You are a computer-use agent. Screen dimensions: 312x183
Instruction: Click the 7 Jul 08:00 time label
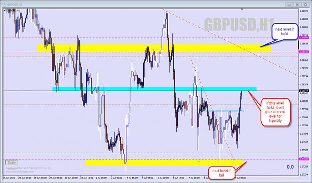click(x=194, y=178)
